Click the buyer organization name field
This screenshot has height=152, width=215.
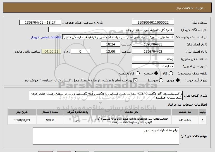[111, 30]
